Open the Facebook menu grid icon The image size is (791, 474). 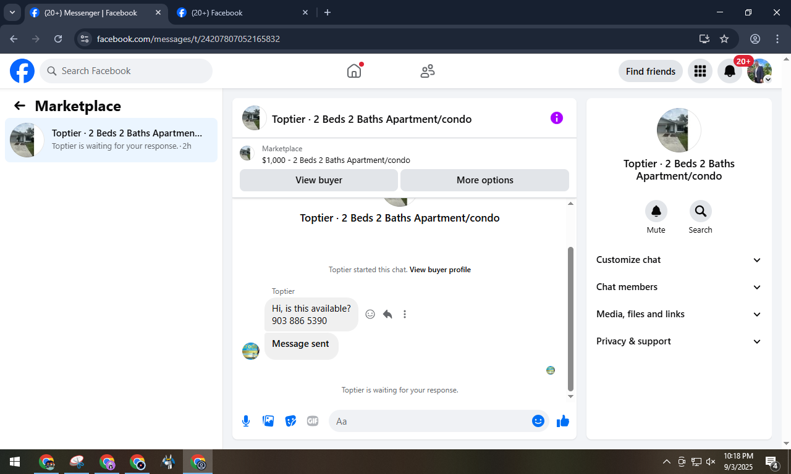(700, 71)
